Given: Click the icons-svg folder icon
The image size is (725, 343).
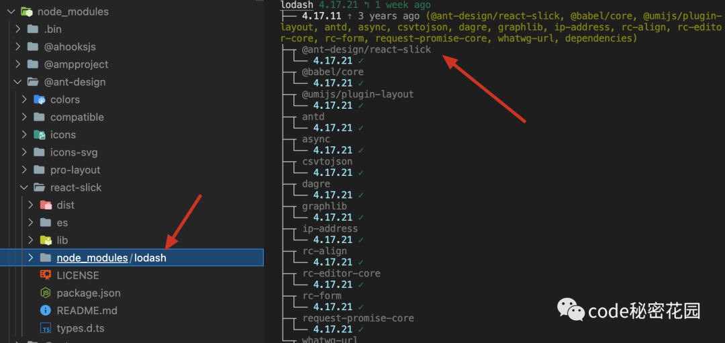Looking at the screenshot, I should click(39, 152).
